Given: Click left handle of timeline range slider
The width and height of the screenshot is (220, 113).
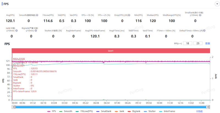Looking at the screenshot, I should coord(13,107).
